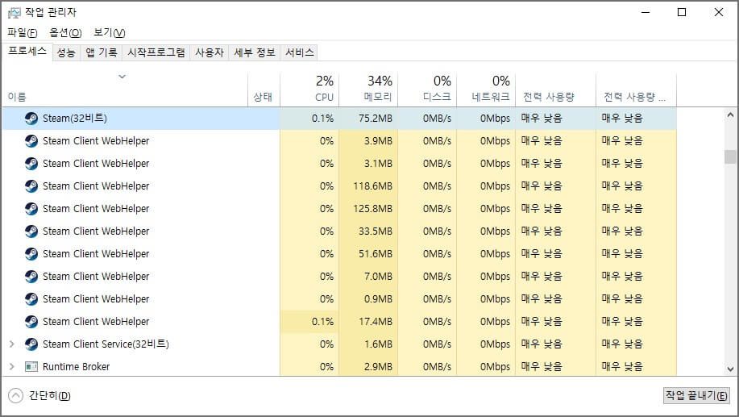Select the WebHelper row using 125.8MB

click(x=339, y=209)
